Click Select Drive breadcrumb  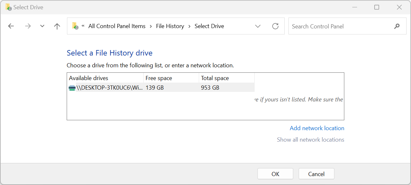[209, 26]
